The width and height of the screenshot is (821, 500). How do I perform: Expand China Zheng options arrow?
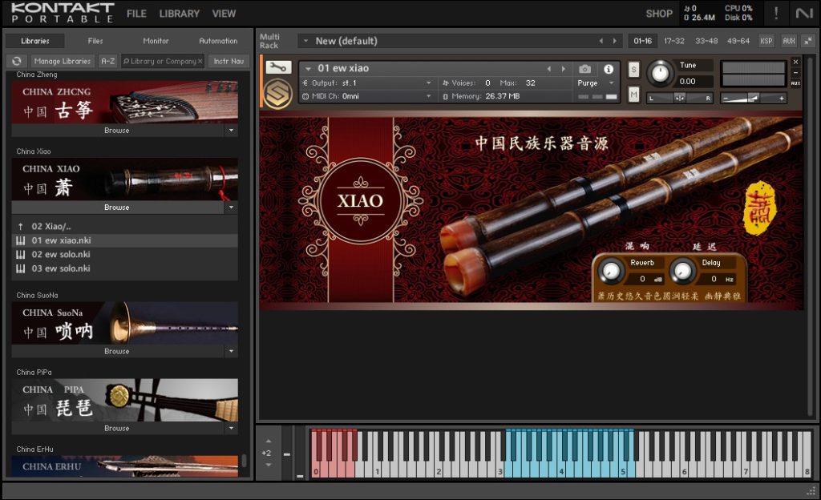click(x=231, y=131)
